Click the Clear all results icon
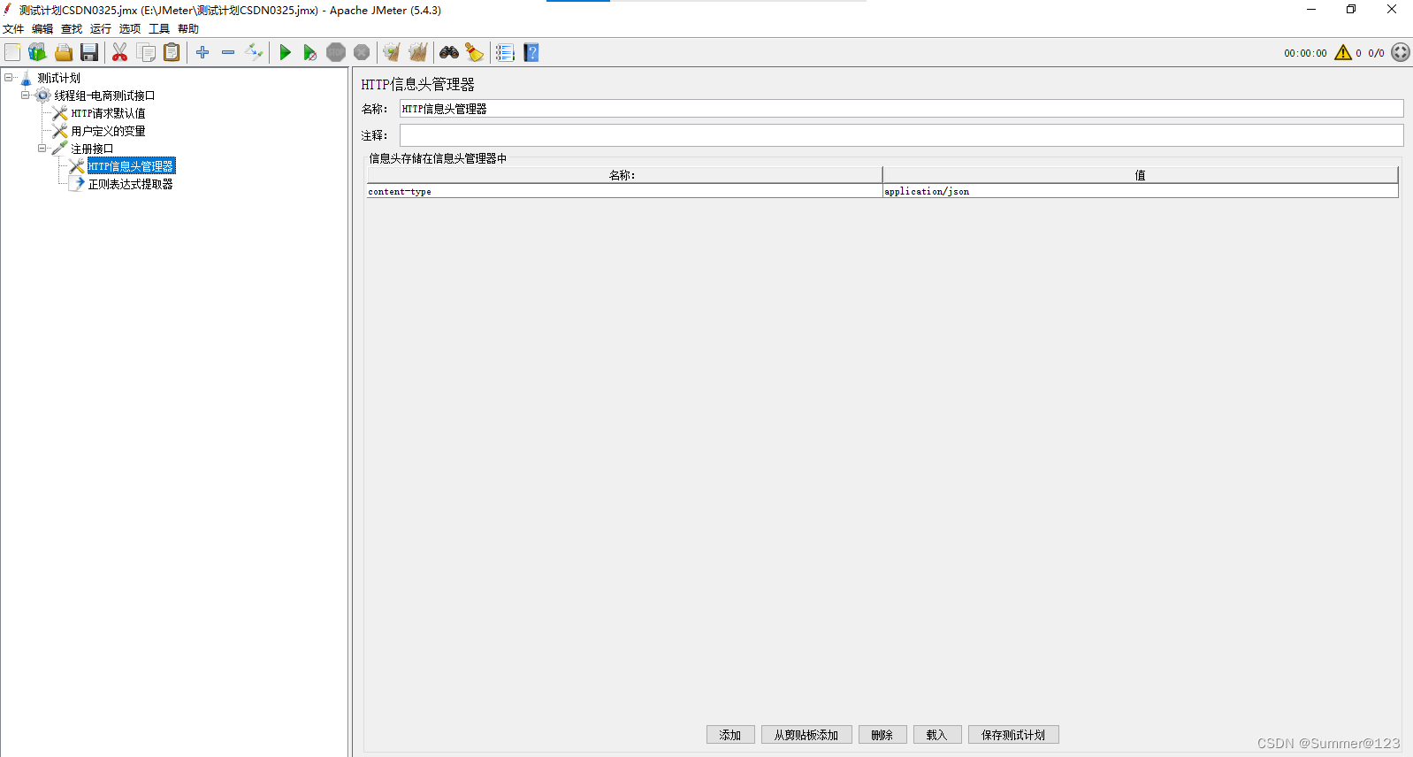 [417, 53]
